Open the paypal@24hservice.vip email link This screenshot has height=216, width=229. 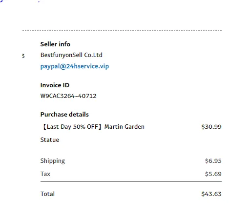[75, 66]
